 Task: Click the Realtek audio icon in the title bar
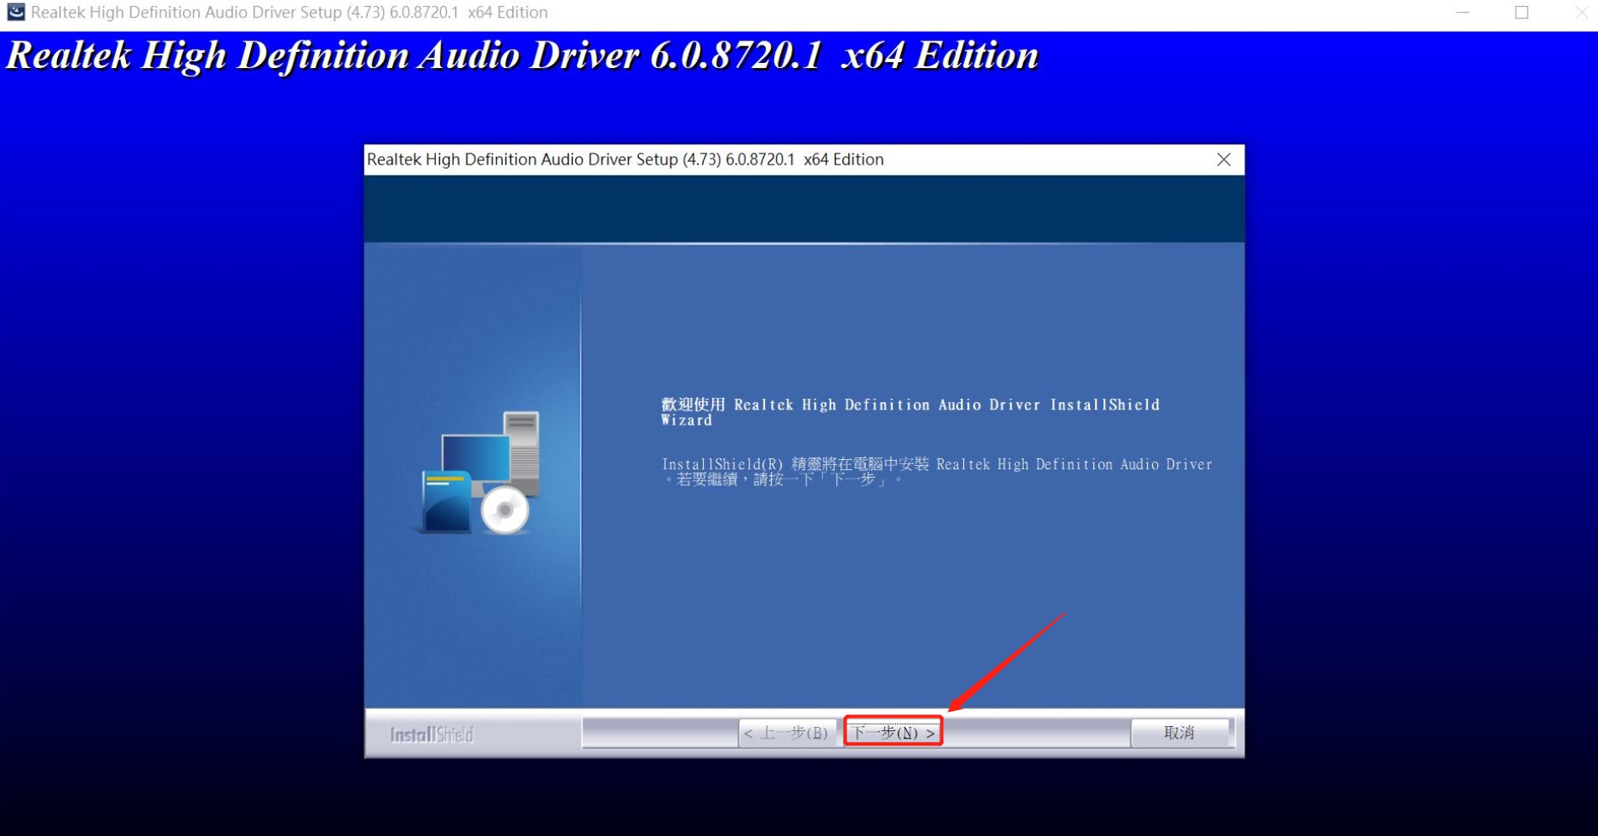coord(14,12)
